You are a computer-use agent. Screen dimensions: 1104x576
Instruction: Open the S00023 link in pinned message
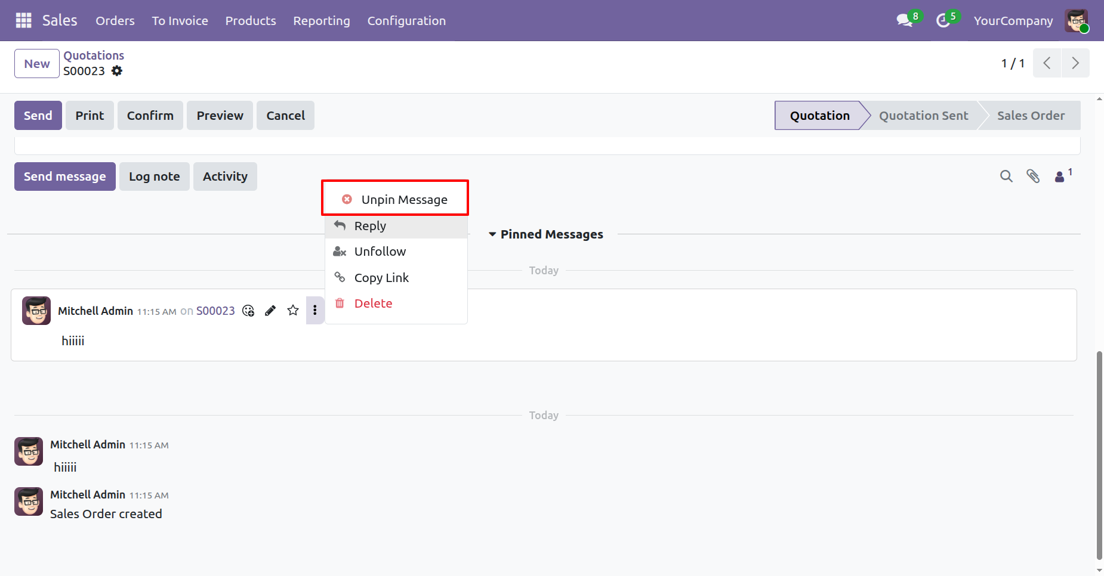[215, 311]
